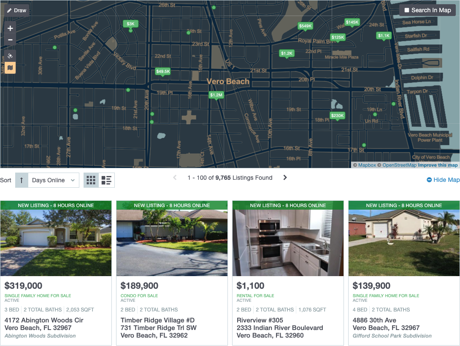Click the highlighted map style icon
The height and width of the screenshot is (346, 460).
(10, 68)
